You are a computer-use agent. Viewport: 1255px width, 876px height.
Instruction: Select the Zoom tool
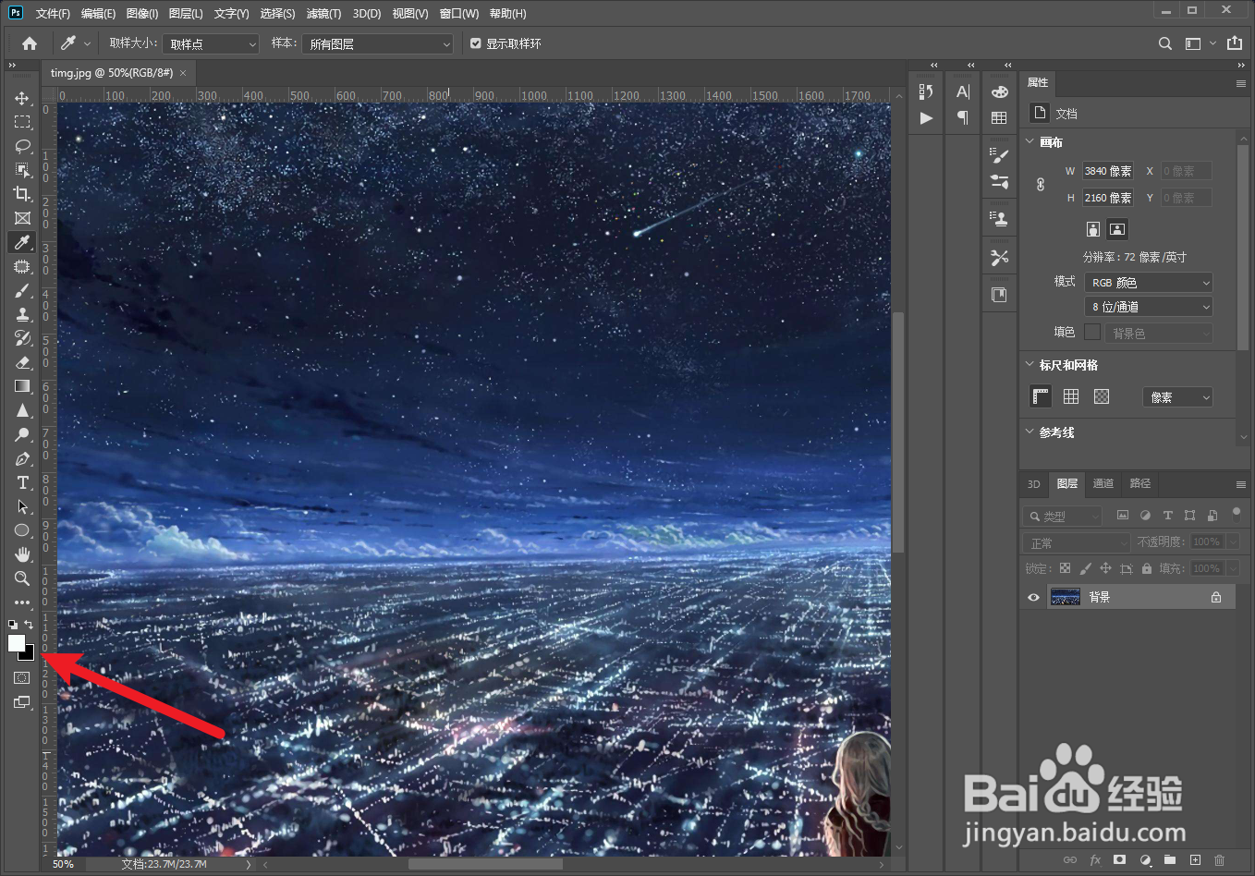coord(22,578)
